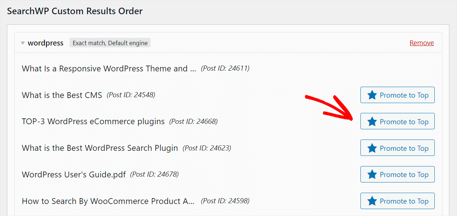Screen dimensions: 457x216
Task: Select TOP-3 WordPress eCommerce plugins title
Action: (x=93, y=121)
